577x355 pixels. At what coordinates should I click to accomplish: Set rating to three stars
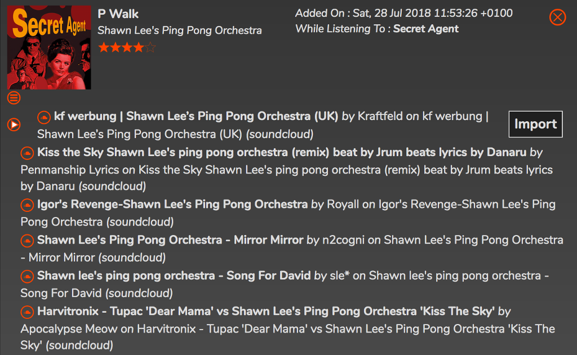click(x=127, y=47)
